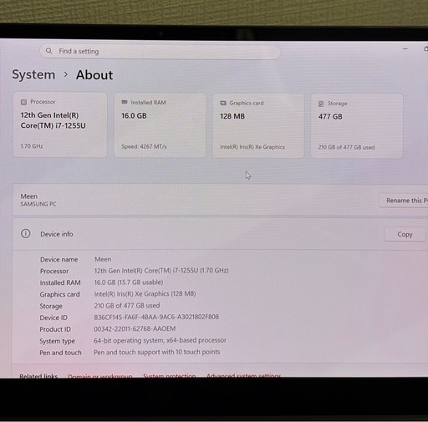Screen dimensions: 428x422
Task: Copy the device info
Action: click(x=405, y=234)
